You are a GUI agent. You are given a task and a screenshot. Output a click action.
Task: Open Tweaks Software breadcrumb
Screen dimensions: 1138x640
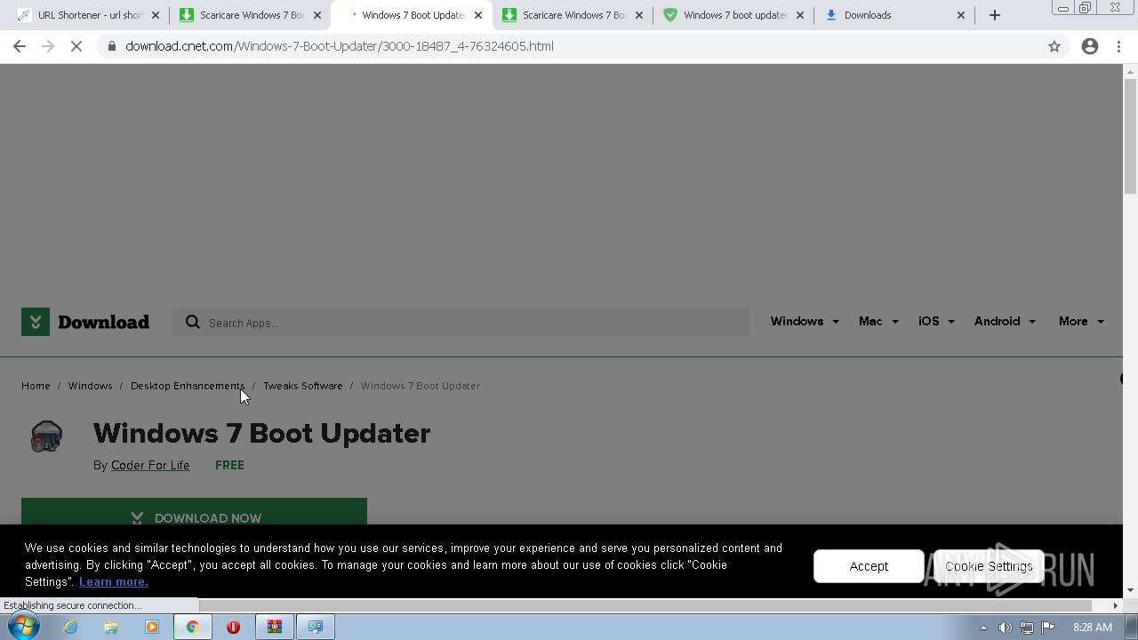pyautogui.click(x=302, y=386)
